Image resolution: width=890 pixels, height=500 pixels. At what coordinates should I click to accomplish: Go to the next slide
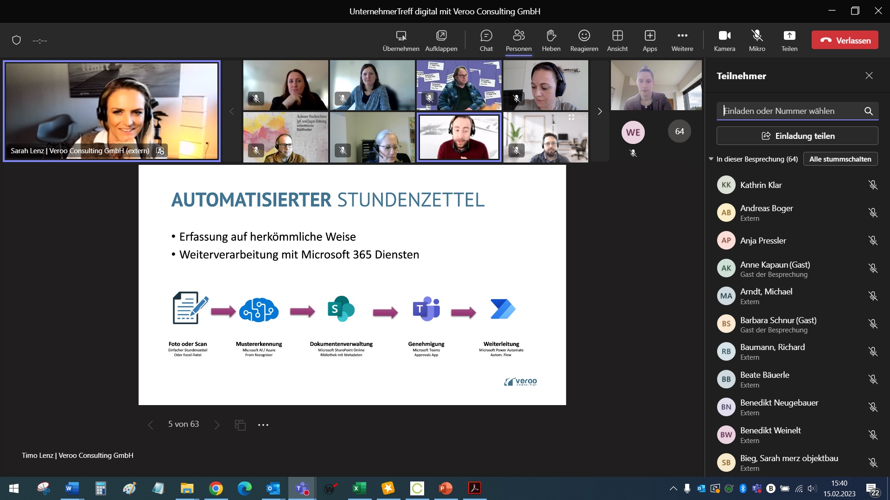tap(216, 425)
